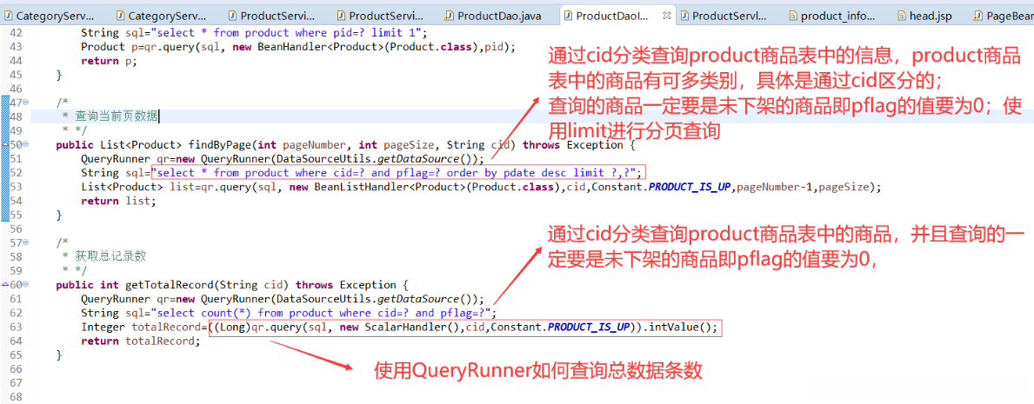Open the PageBean editor tab
Screen dimensions: 1034x404
(x=1005, y=15)
